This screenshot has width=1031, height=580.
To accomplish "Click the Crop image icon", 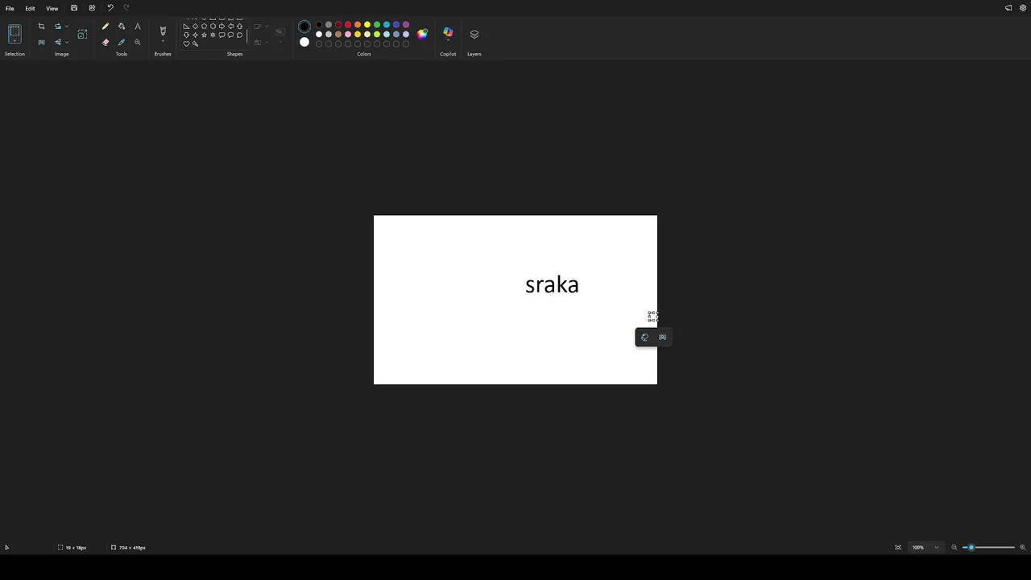I will [x=42, y=27].
